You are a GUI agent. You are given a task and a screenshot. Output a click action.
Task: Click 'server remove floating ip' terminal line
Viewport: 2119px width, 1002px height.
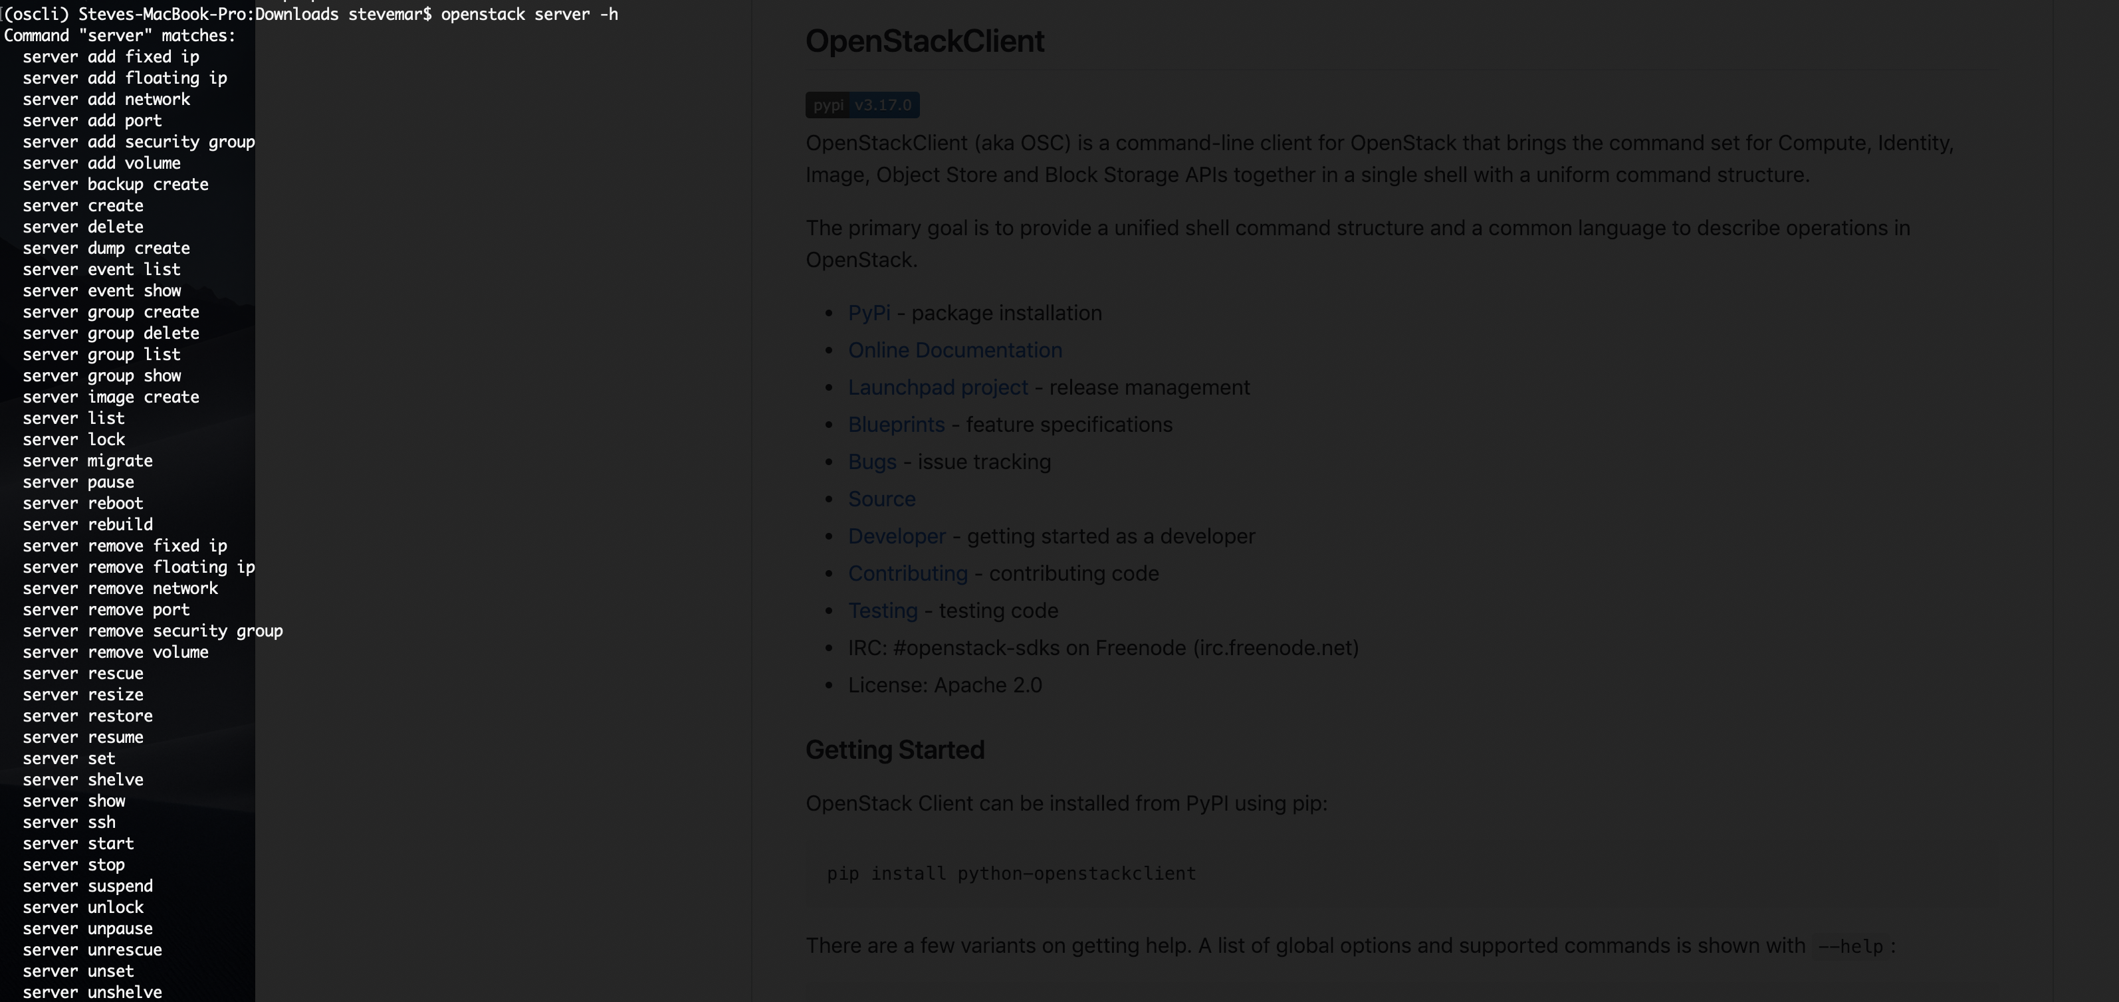[139, 567]
